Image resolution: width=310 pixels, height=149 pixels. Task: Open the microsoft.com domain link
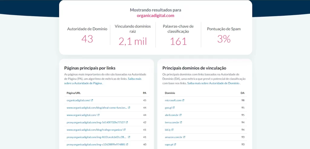(173, 100)
